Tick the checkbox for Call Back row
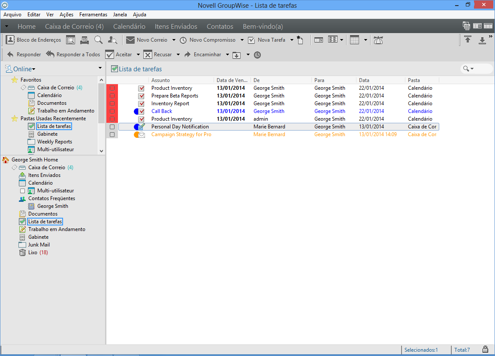This screenshot has height=356, width=495. tap(112, 111)
